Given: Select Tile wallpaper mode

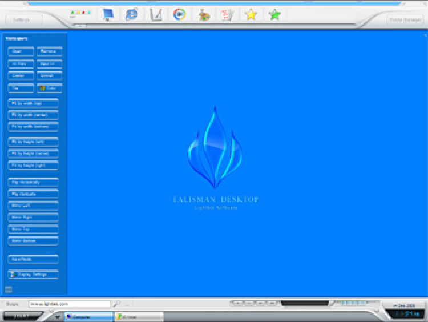Looking at the screenshot, I should [x=21, y=88].
